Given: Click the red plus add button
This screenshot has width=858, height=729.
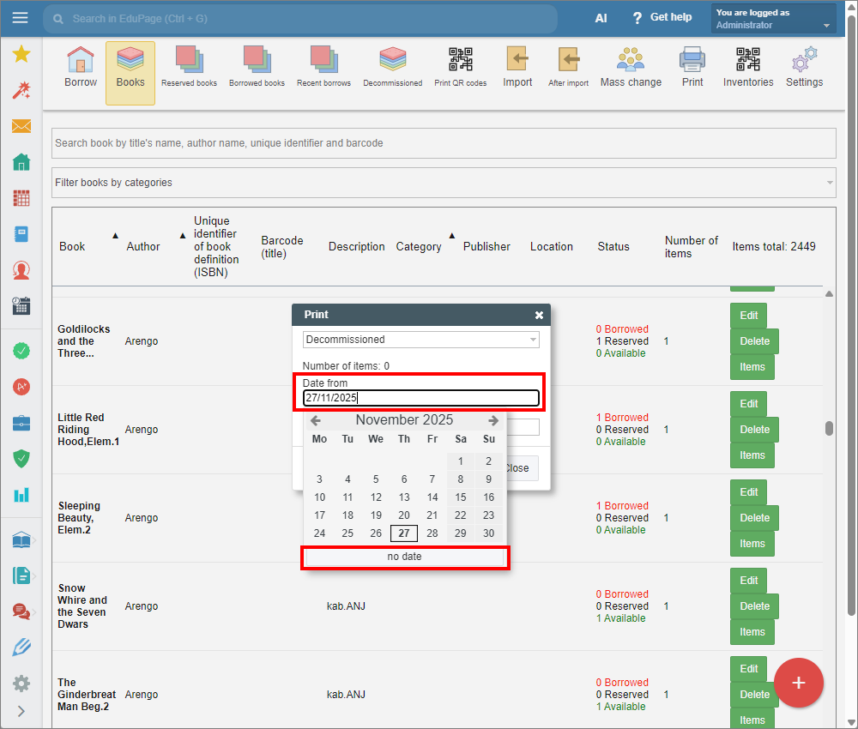Looking at the screenshot, I should click(x=798, y=683).
